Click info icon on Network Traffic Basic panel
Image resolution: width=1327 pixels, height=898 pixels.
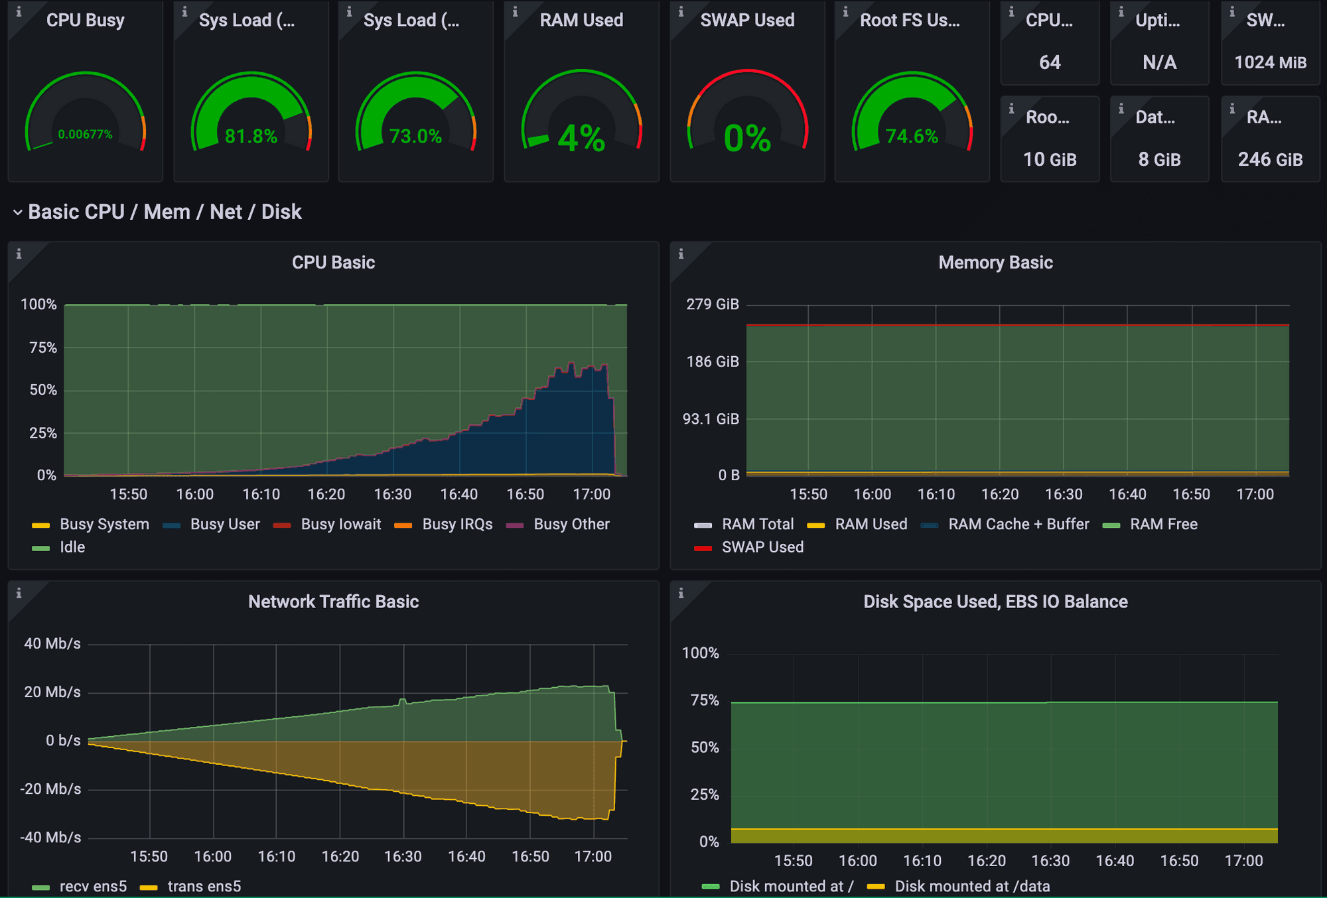pyautogui.click(x=19, y=594)
